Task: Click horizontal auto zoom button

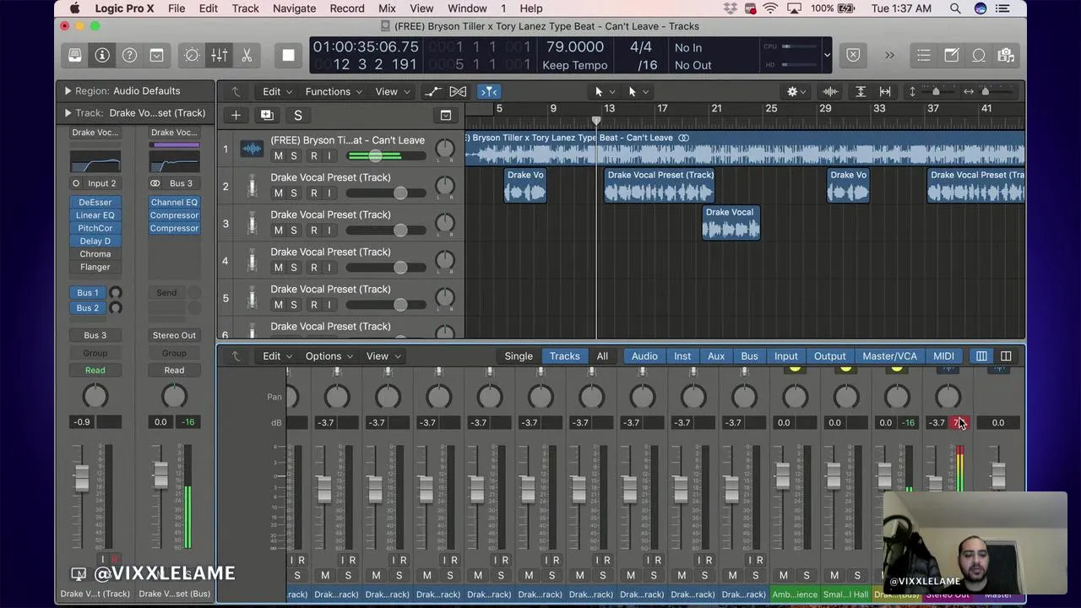Action: [885, 91]
